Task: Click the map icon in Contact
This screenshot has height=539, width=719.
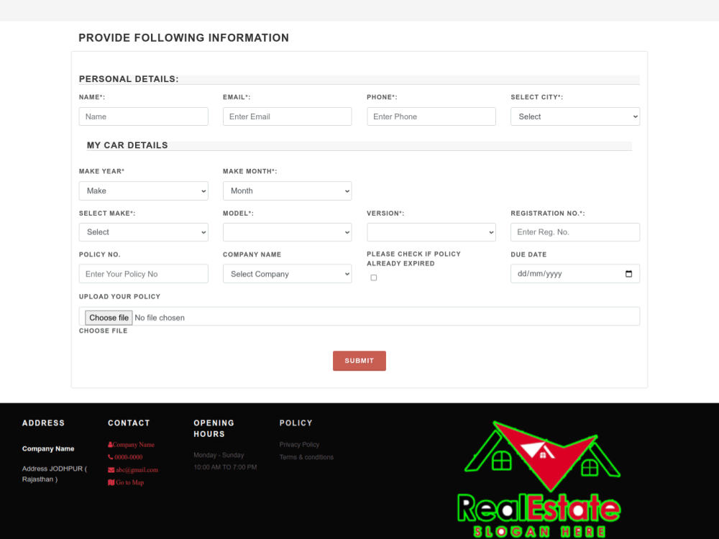Action: (x=111, y=482)
